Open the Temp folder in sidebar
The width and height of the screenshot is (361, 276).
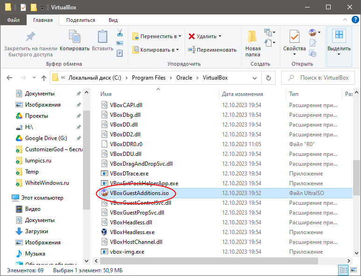click(x=32, y=172)
